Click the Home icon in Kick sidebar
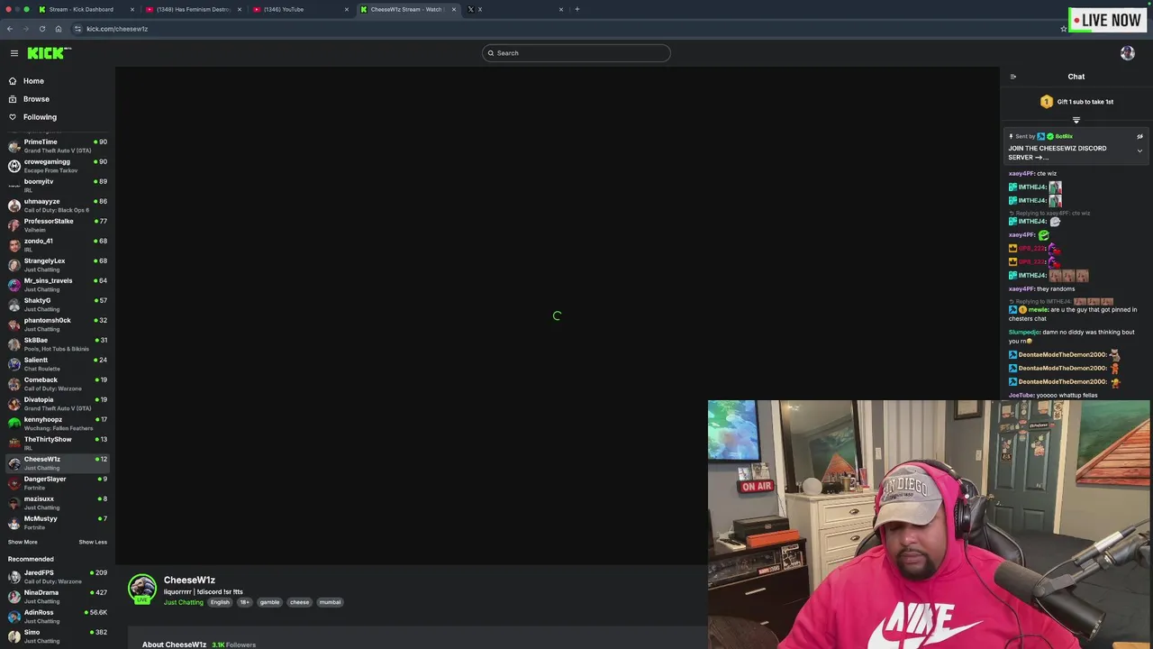 [x=13, y=81]
